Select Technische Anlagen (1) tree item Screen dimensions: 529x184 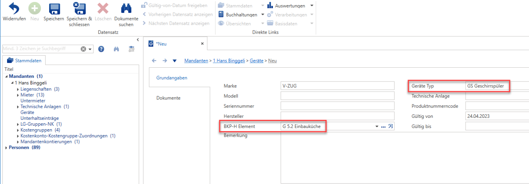click(x=45, y=106)
